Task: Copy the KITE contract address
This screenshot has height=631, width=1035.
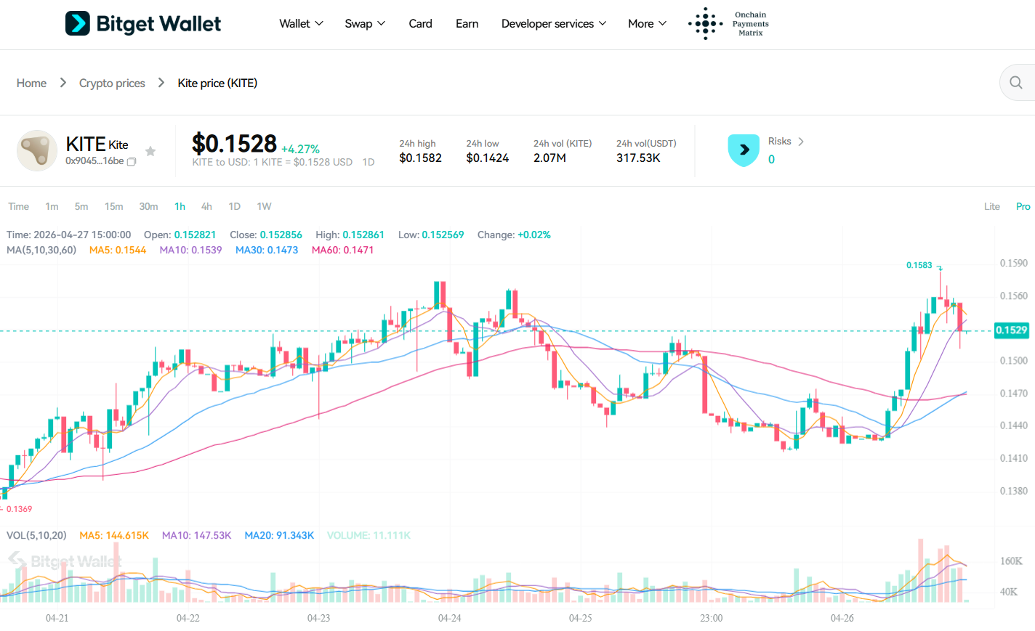Action: [x=131, y=161]
